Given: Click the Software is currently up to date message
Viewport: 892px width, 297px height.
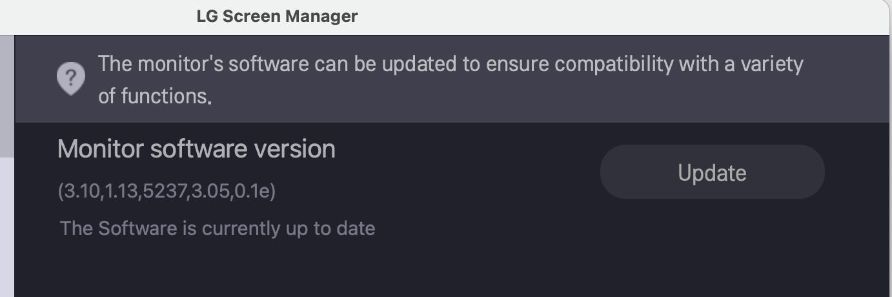Looking at the screenshot, I should (x=218, y=228).
